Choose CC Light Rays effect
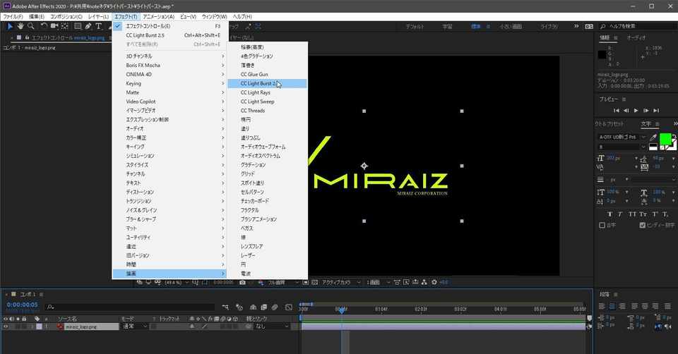678x354 pixels. [267, 92]
